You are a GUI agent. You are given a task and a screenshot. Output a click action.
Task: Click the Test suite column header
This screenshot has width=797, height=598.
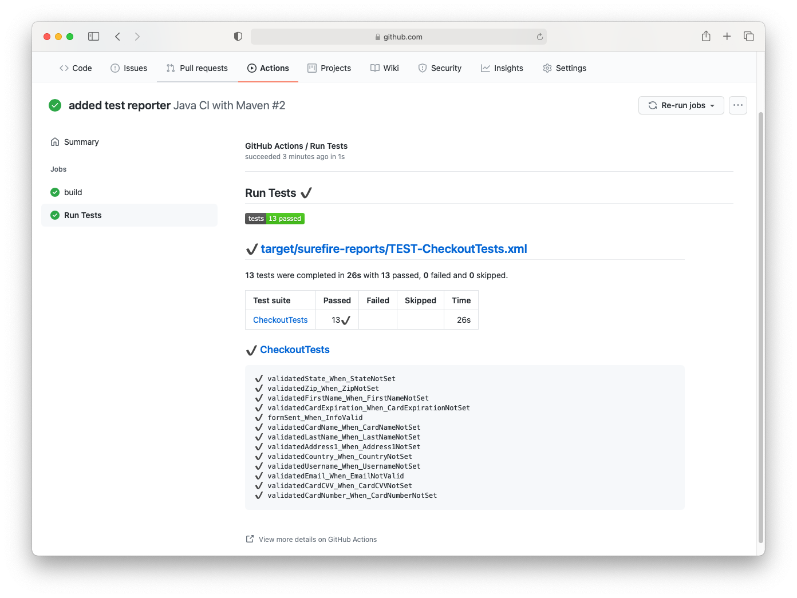(x=281, y=300)
